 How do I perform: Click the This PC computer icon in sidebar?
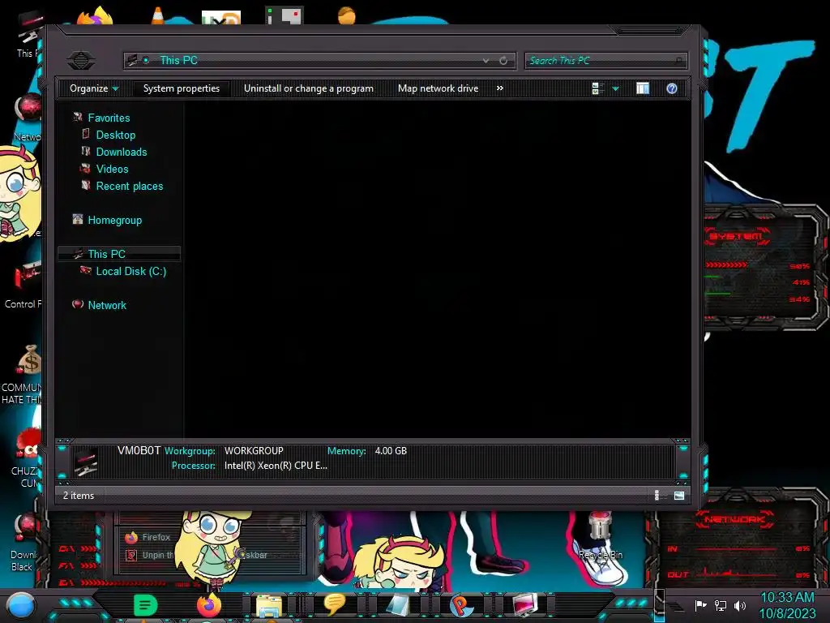pyautogui.click(x=78, y=253)
